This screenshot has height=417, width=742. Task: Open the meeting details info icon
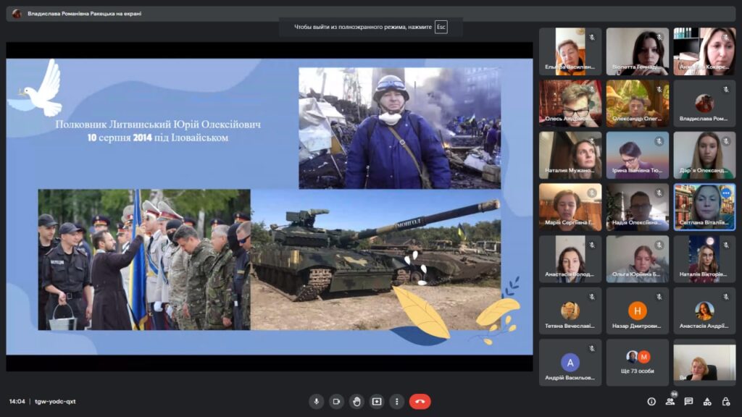(x=651, y=401)
